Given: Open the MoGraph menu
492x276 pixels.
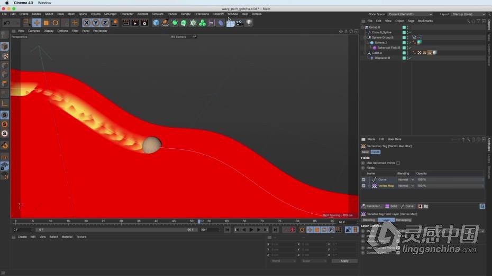Looking at the screenshot, I should pyautogui.click(x=110, y=14).
